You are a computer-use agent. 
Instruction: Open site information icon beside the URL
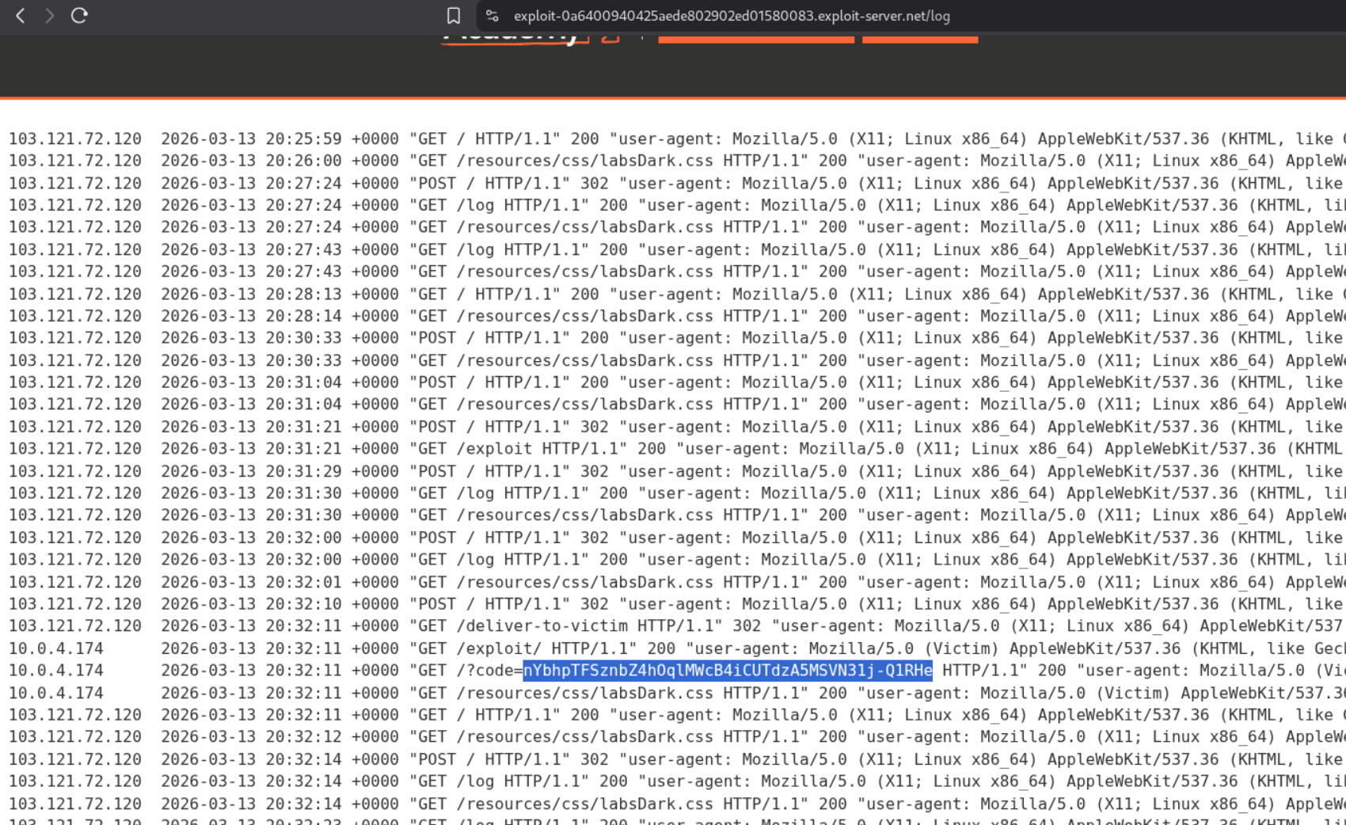[492, 16]
